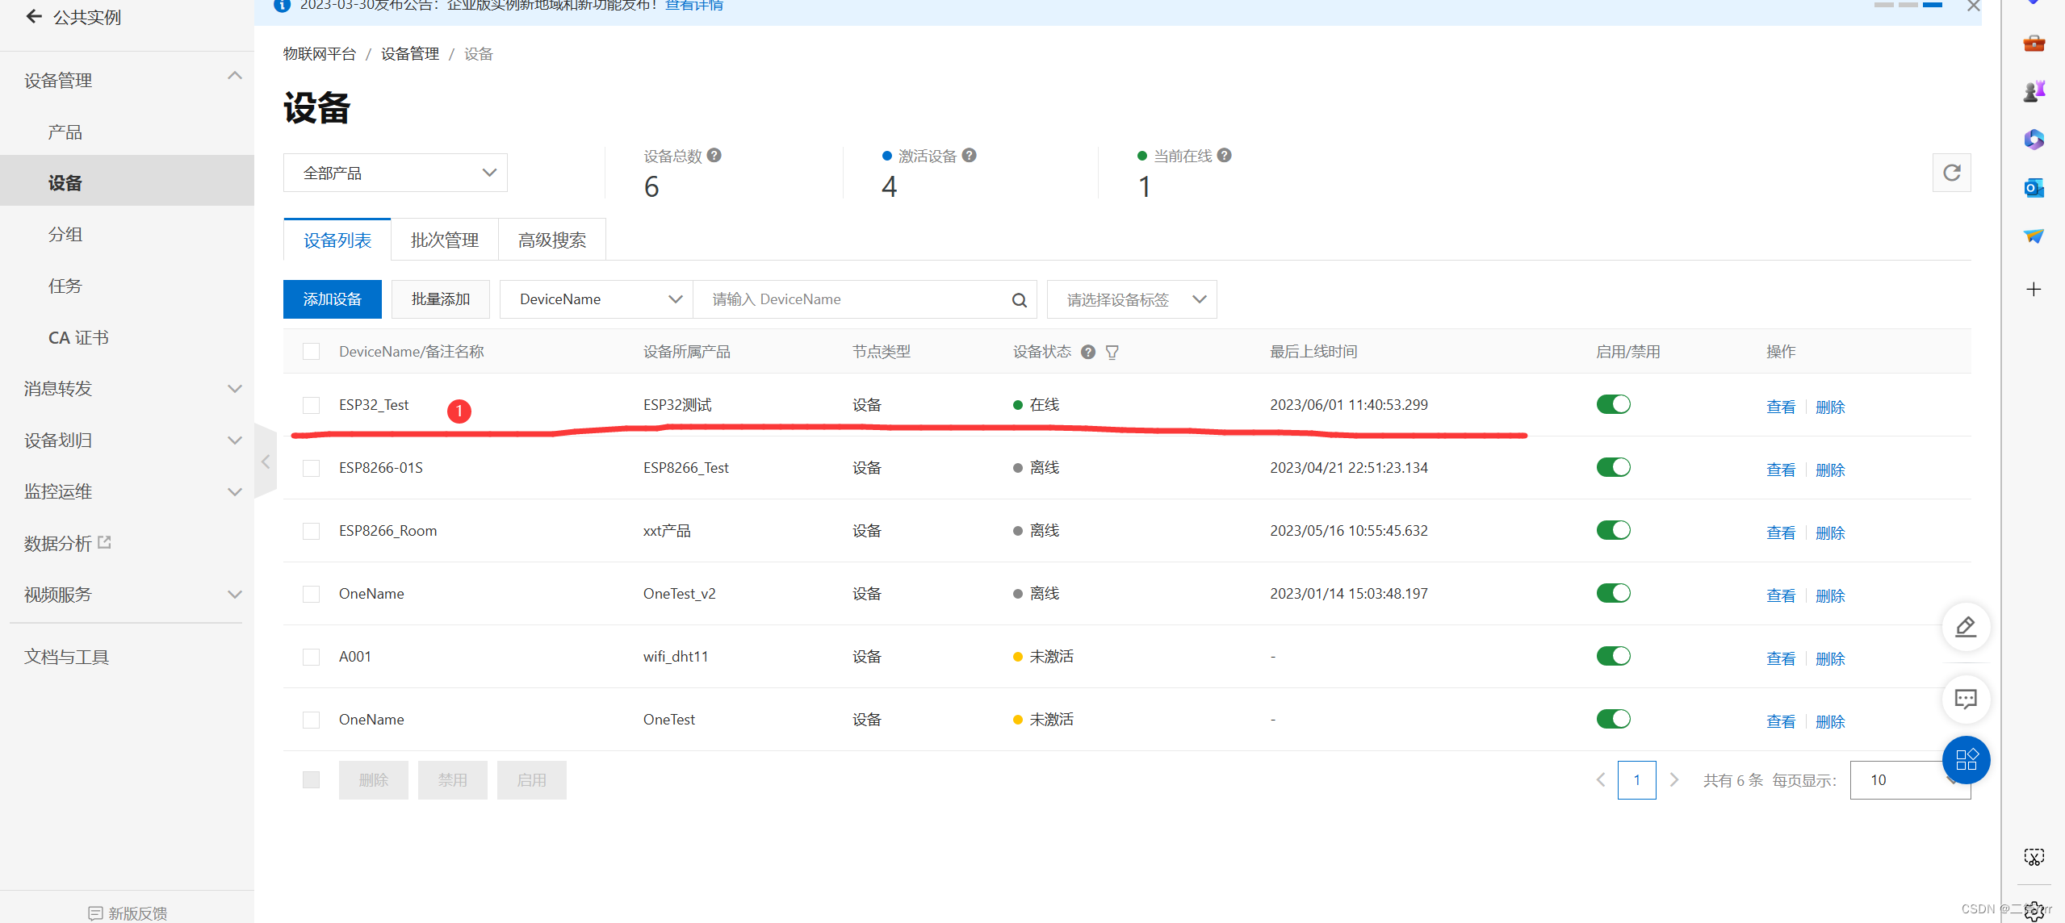Click the back arrow next to 公共实例
The image size is (2065, 923).
click(x=34, y=16)
